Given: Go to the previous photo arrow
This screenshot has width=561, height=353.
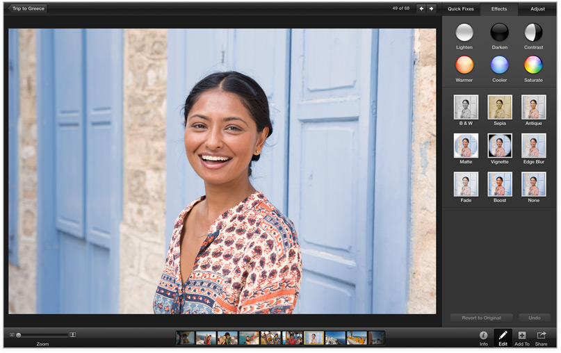Looking at the screenshot, I should [421, 8].
